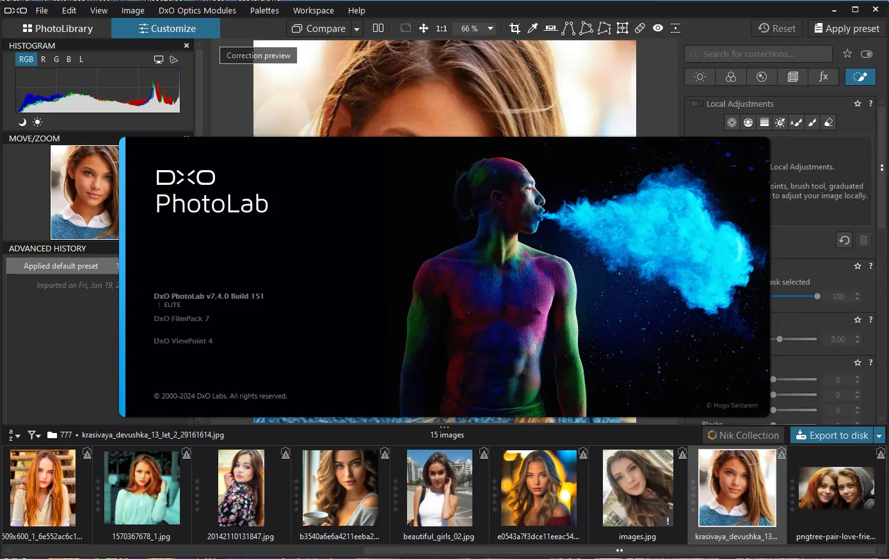Toggle active corrections filter switch
Screen dimensions: 889x559
[x=867, y=54]
